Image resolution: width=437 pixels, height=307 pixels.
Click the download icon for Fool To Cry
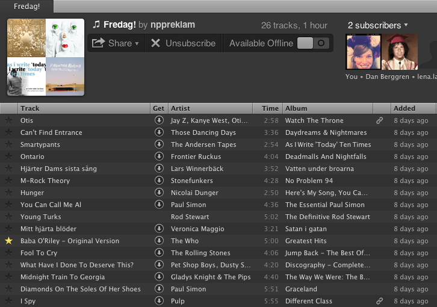[x=159, y=253]
